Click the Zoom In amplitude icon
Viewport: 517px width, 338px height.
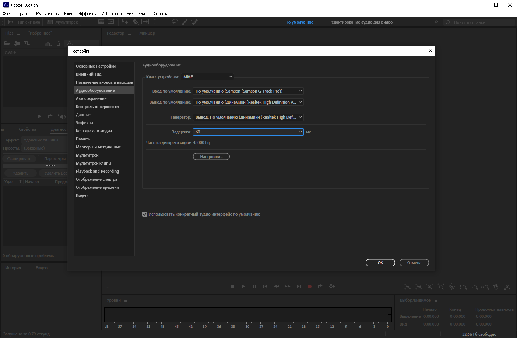(x=407, y=287)
